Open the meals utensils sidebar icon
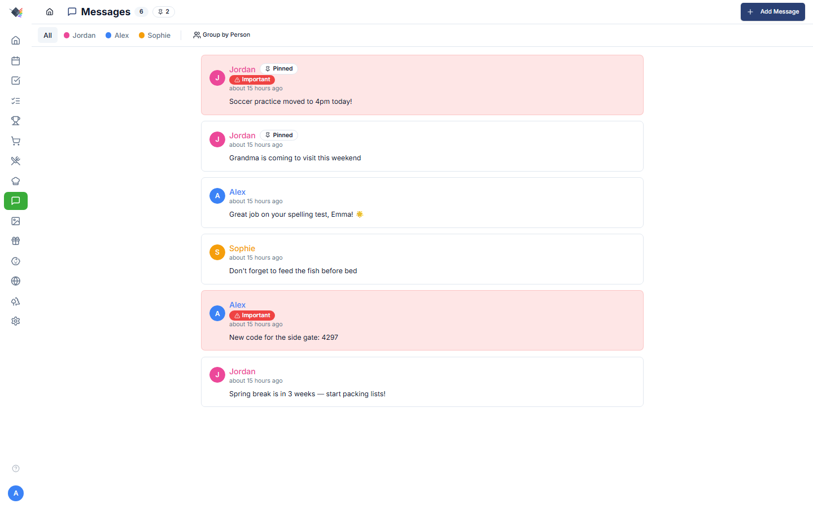The image size is (813, 508). [x=16, y=161]
